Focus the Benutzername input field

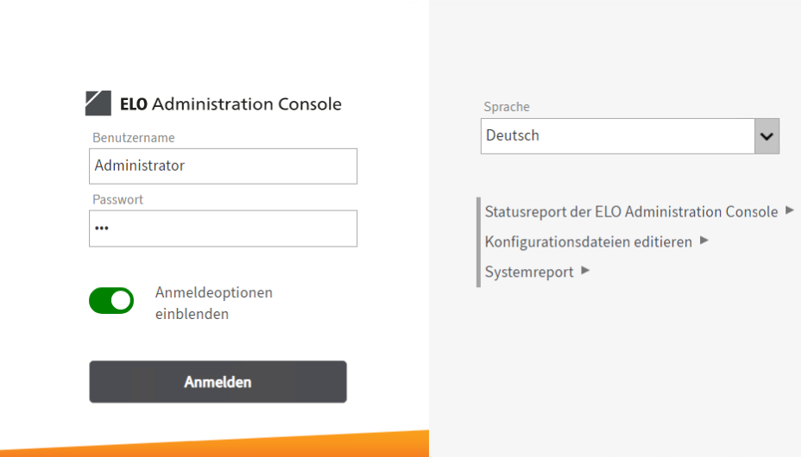point(223,166)
